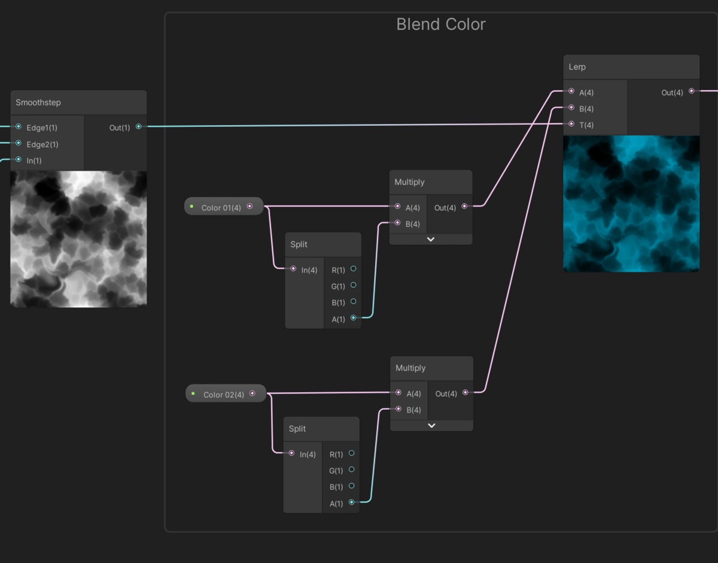Select the lower Split node title

click(x=297, y=429)
